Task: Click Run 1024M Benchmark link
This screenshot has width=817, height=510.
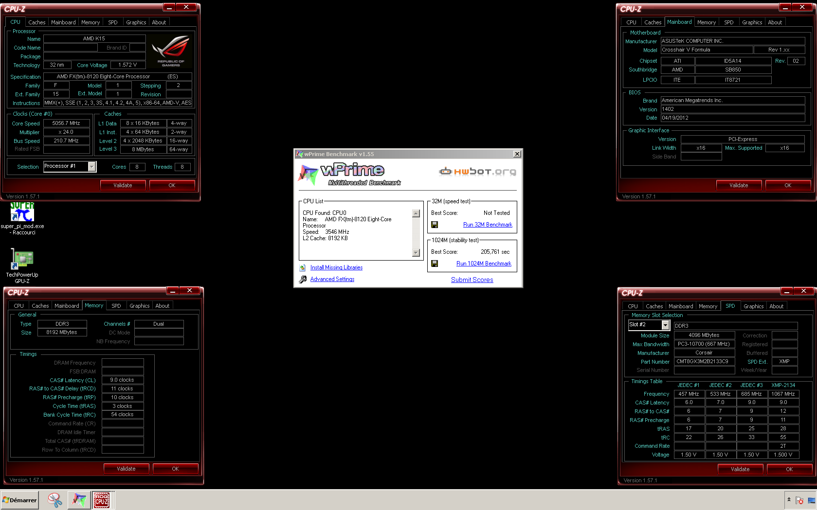Action: [x=484, y=264]
